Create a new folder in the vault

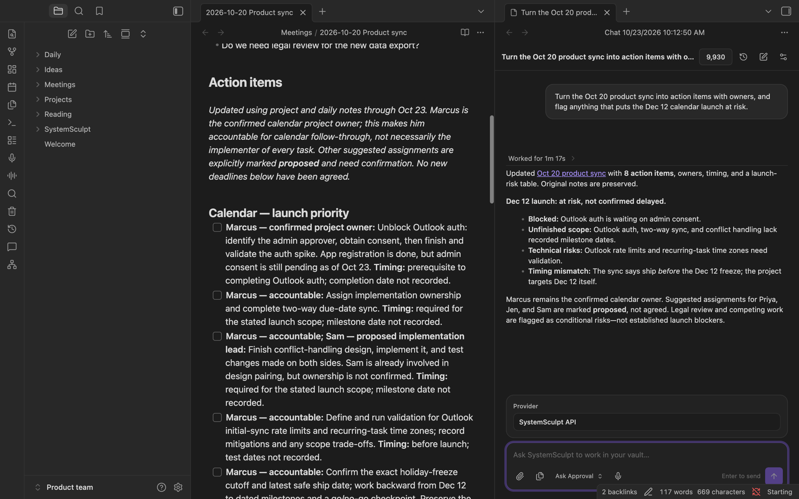point(90,34)
